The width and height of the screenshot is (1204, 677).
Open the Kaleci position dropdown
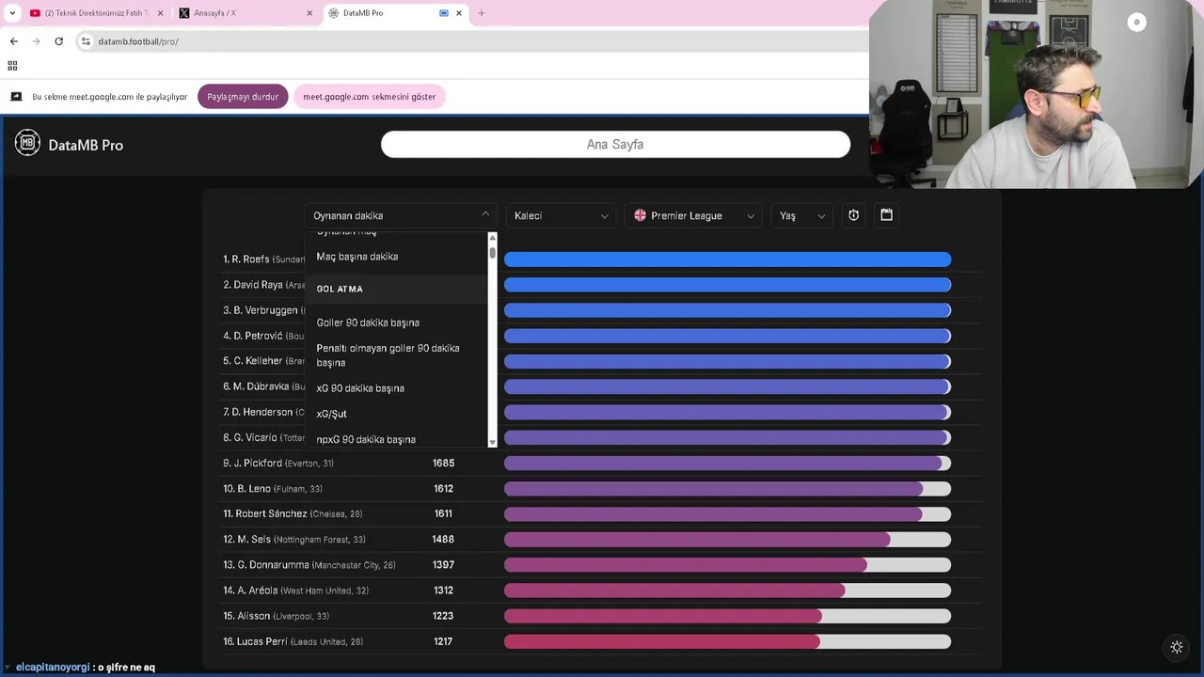(561, 215)
